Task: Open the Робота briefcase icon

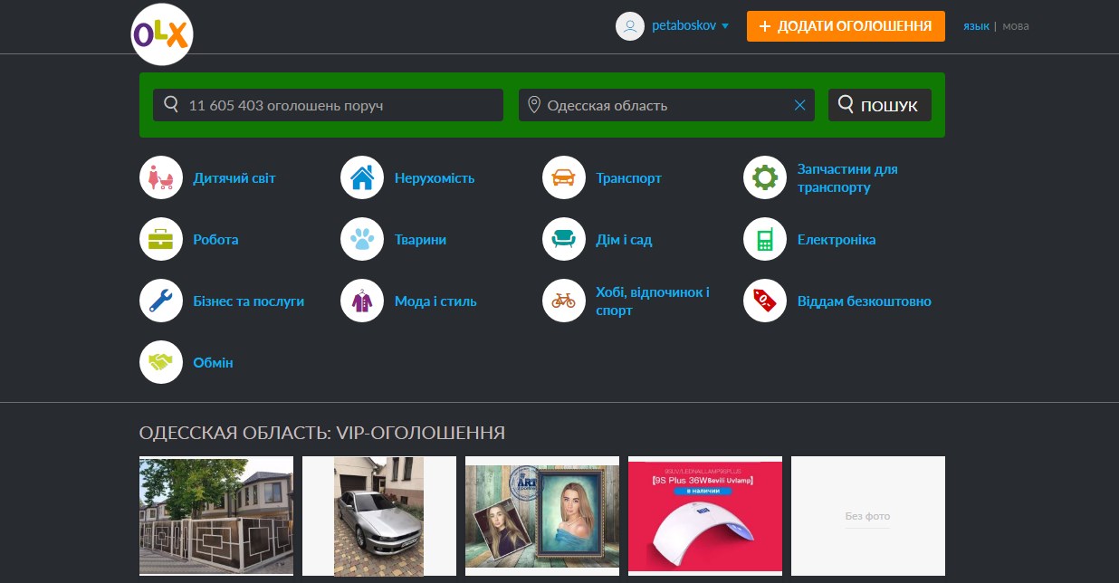Action: (x=161, y=239)
